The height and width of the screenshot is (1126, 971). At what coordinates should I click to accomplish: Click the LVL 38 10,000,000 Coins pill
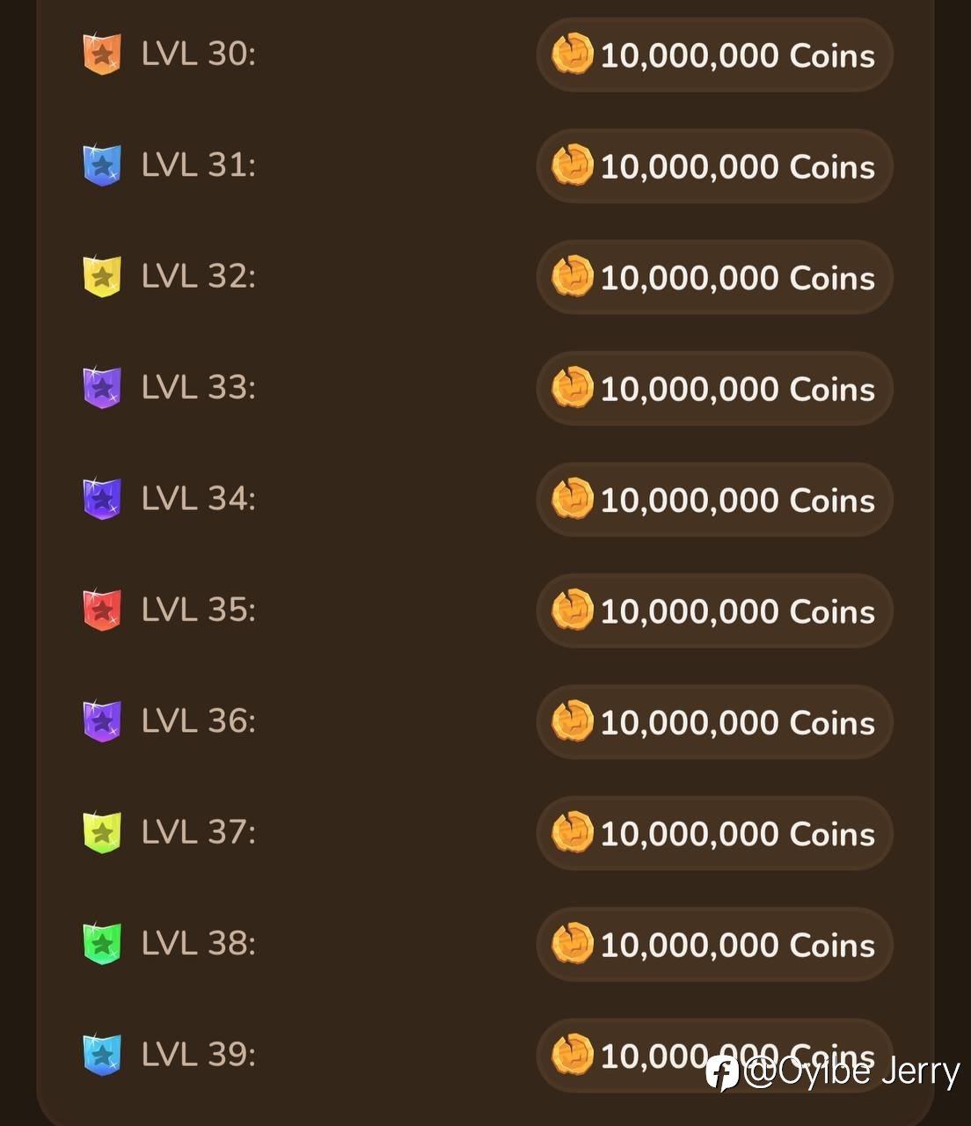(714, 944)
